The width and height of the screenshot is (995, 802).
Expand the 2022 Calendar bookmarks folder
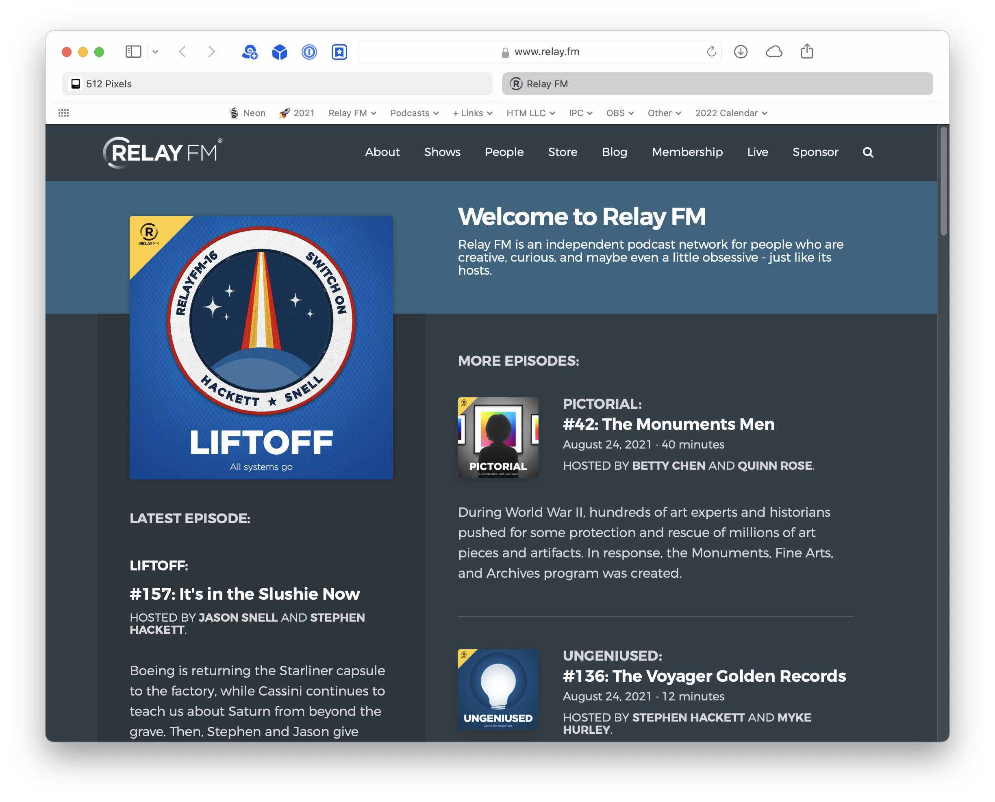(731, 113)
